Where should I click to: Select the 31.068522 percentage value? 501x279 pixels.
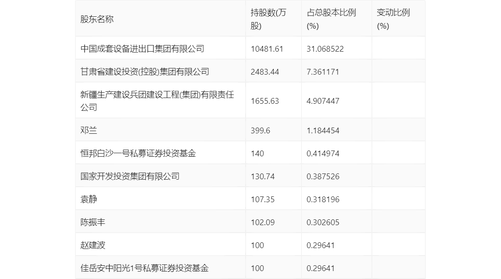click(x=325, y=49)
